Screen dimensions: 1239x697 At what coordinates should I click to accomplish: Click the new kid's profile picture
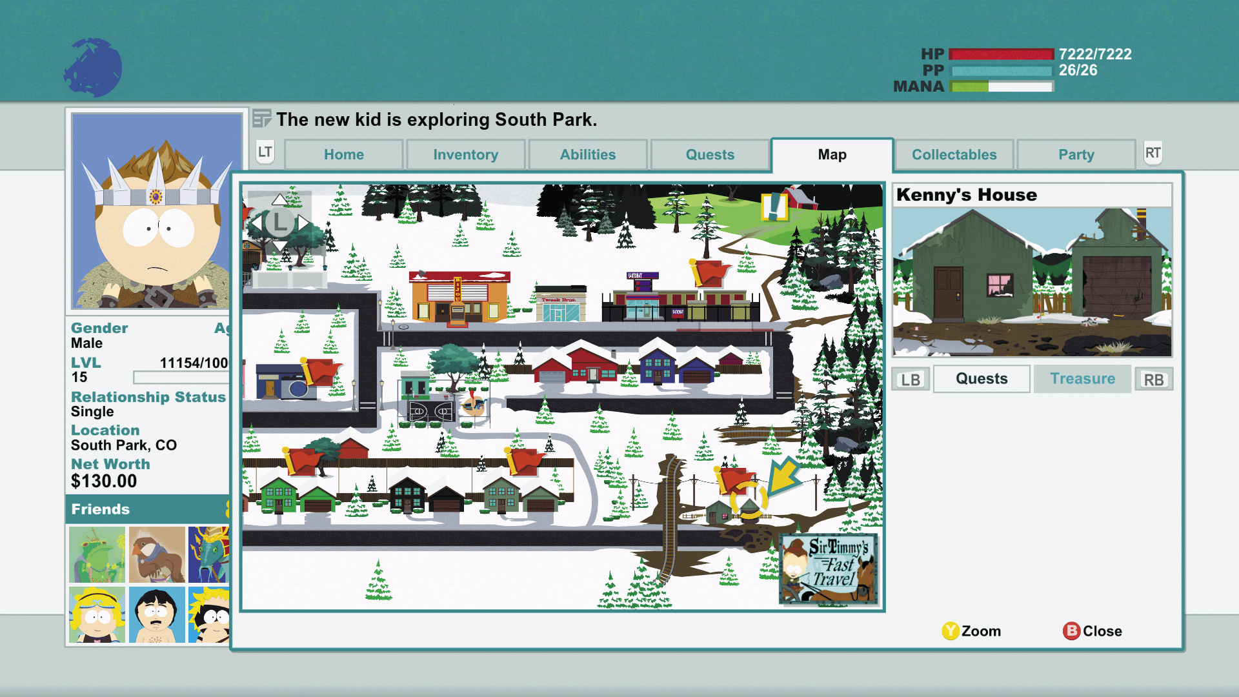pos(157,211)
